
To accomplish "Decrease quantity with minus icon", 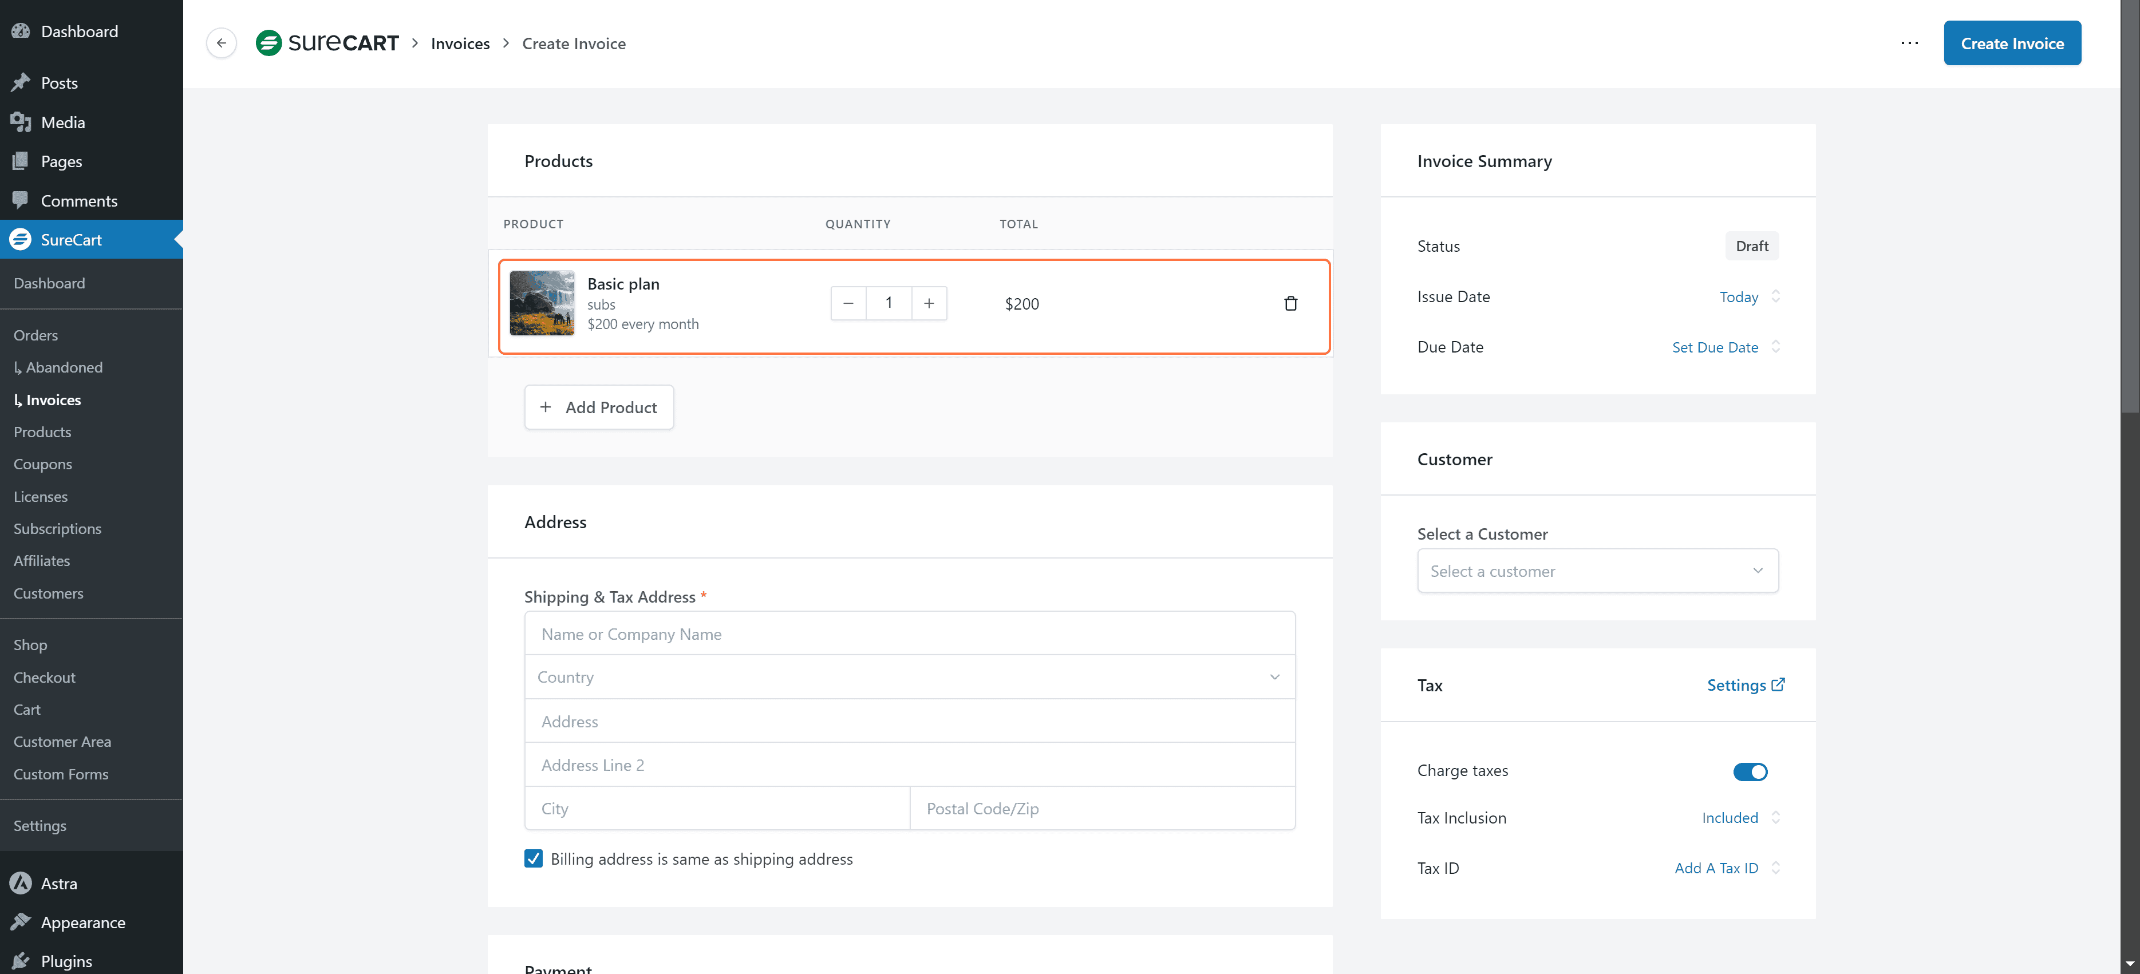I will click(848, 303).
